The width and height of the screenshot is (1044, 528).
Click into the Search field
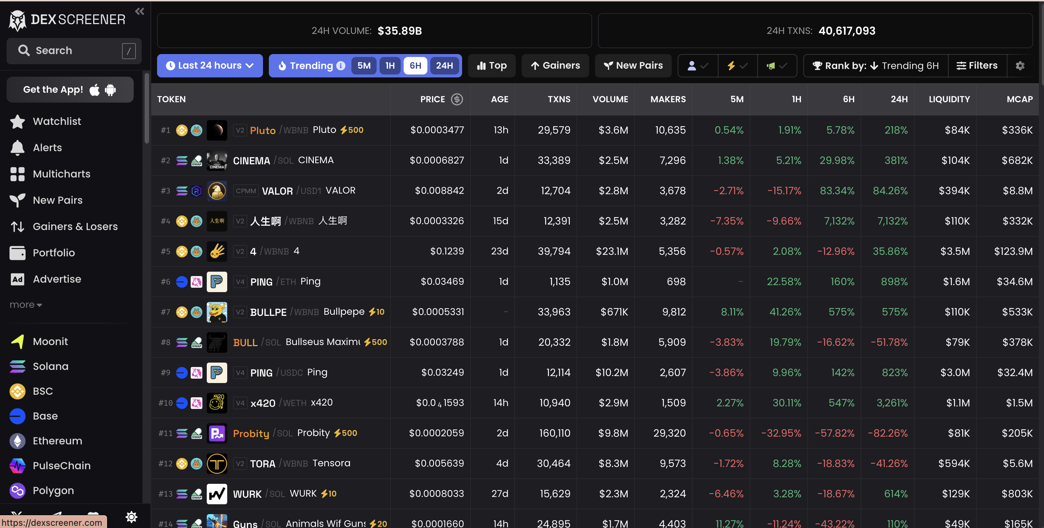(x=74, y=51)
